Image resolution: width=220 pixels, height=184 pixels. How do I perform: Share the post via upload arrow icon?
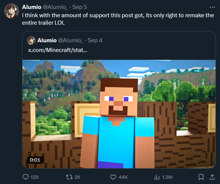(212, 177)
